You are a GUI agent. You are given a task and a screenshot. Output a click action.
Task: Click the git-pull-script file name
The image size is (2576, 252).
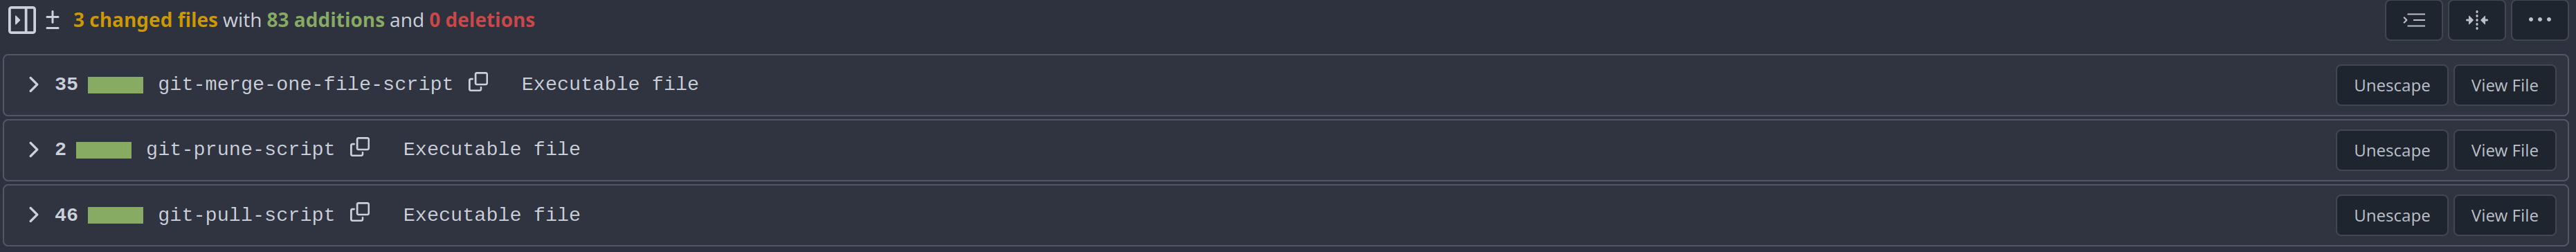tap(246, 215)
